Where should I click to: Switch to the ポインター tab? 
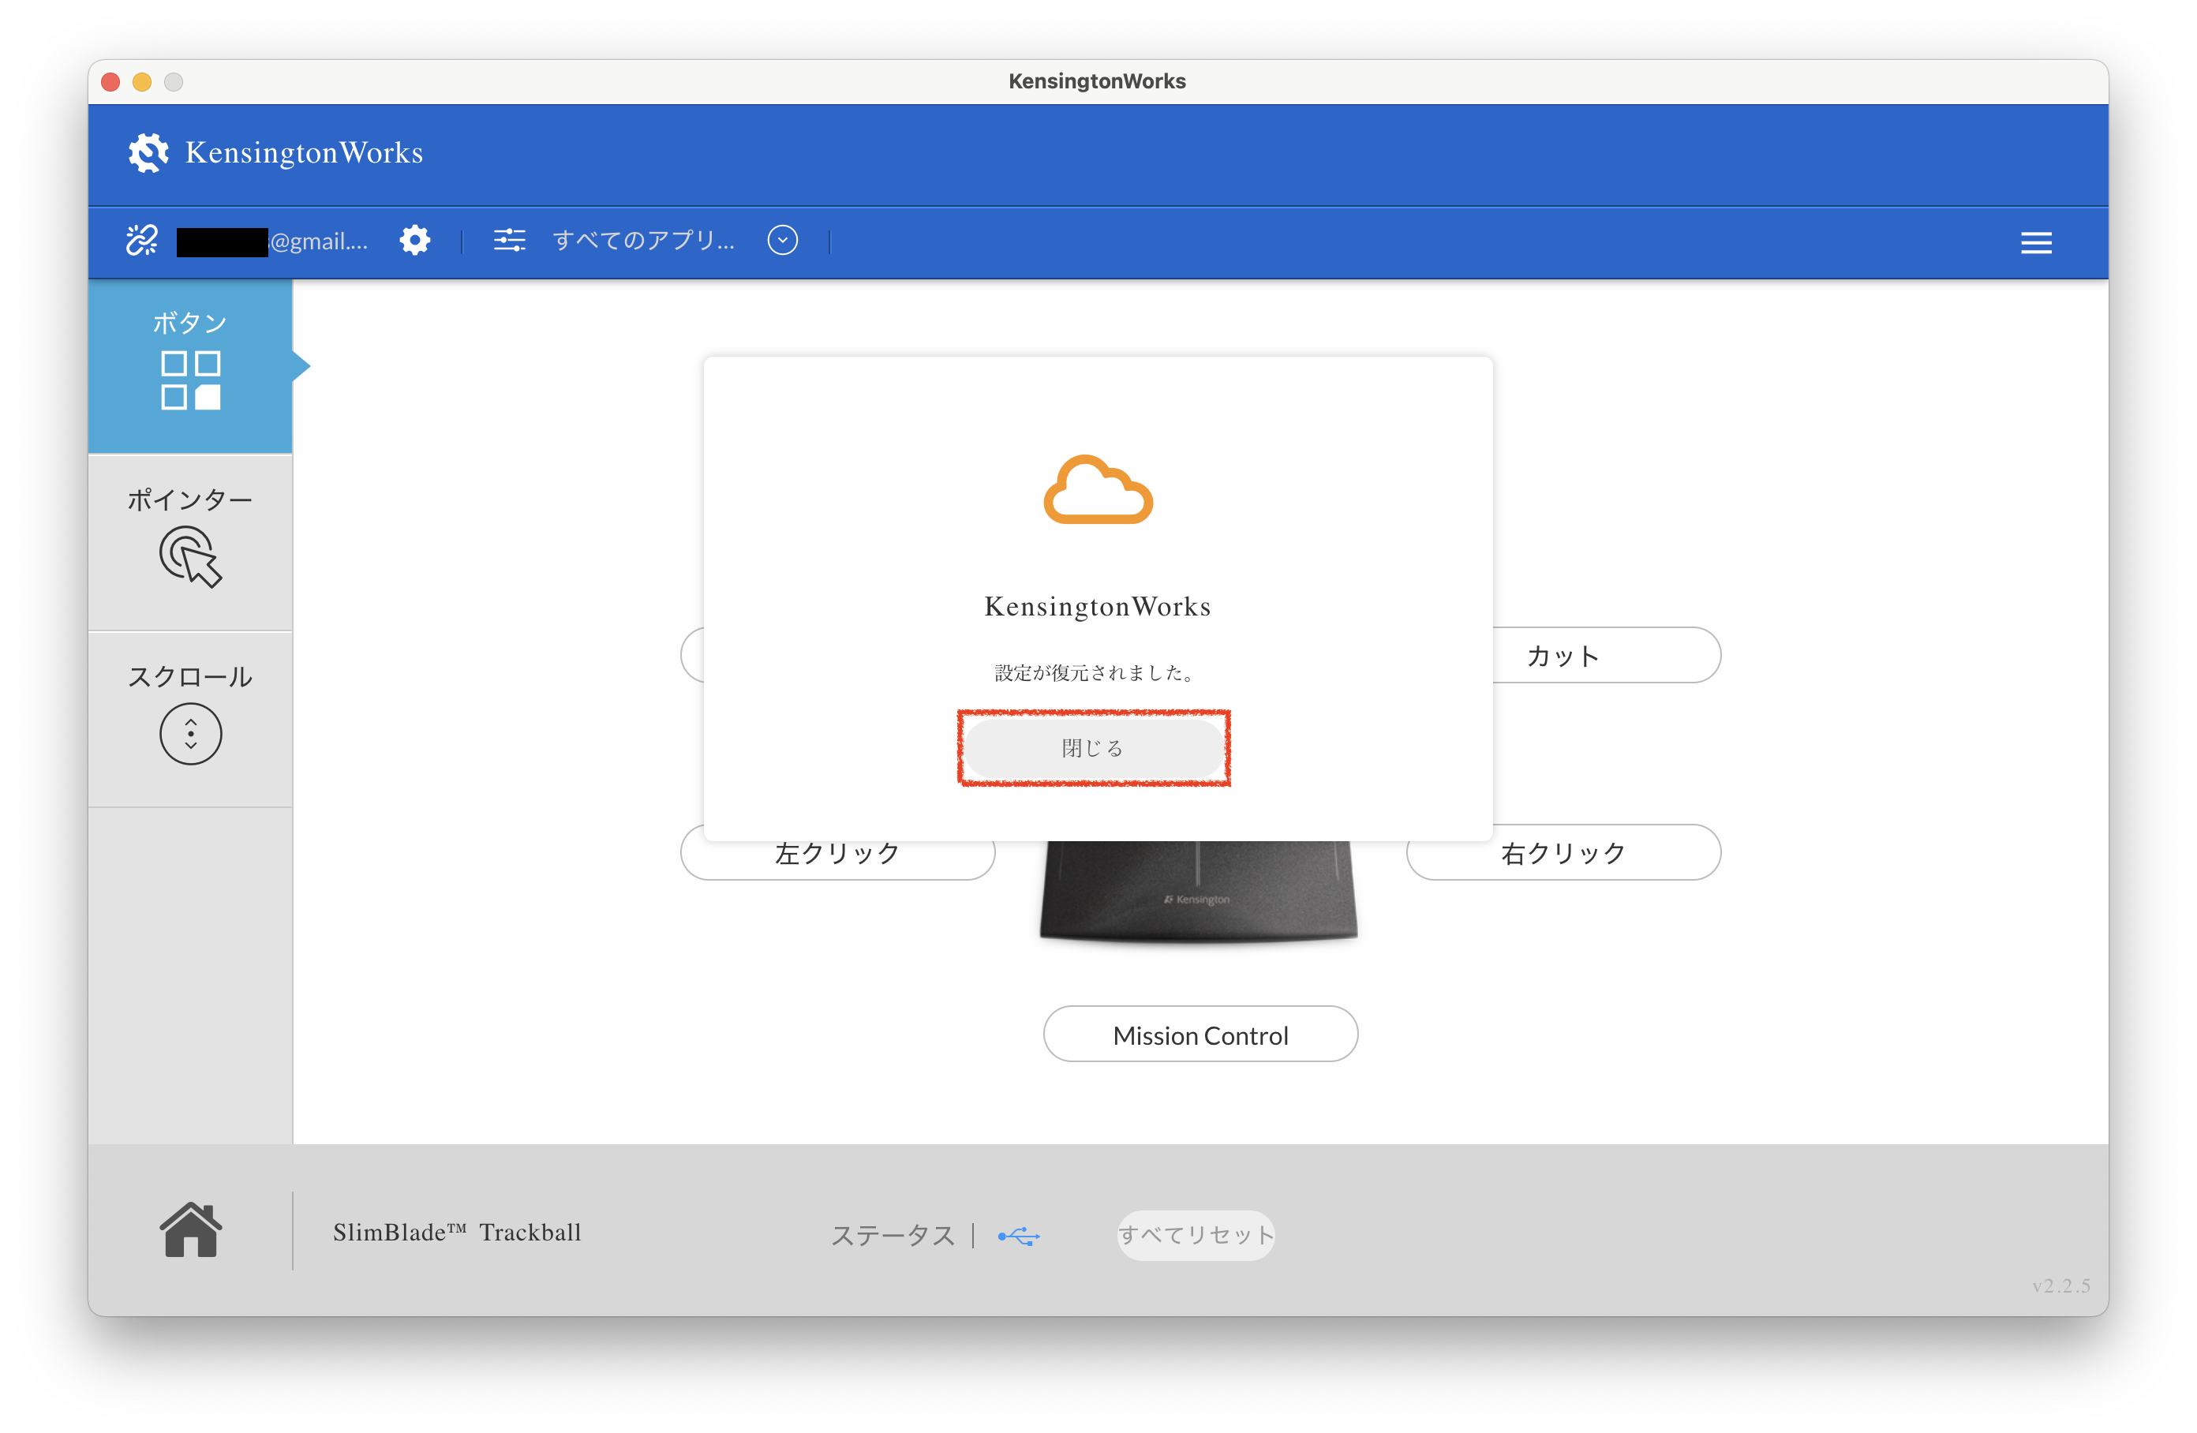coord(190,542)
